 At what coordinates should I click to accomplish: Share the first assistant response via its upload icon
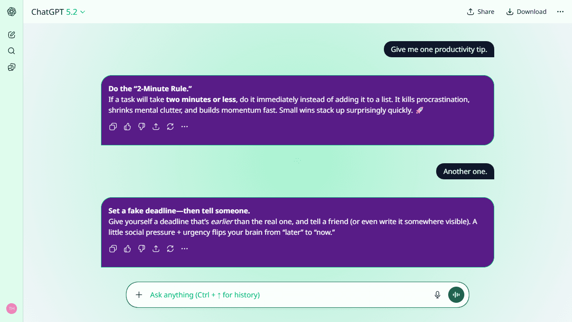click(156, 127)
